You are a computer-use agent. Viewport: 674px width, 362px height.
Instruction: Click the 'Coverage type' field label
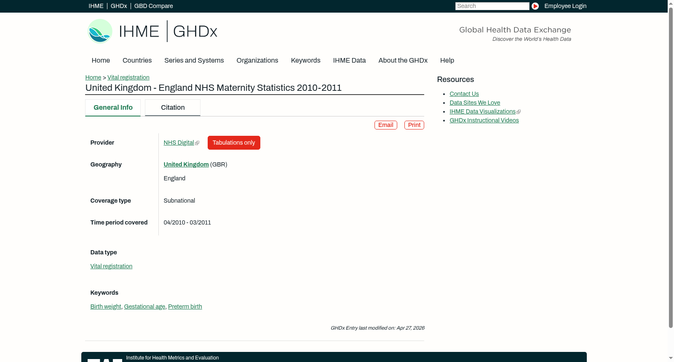click(111, 201)
